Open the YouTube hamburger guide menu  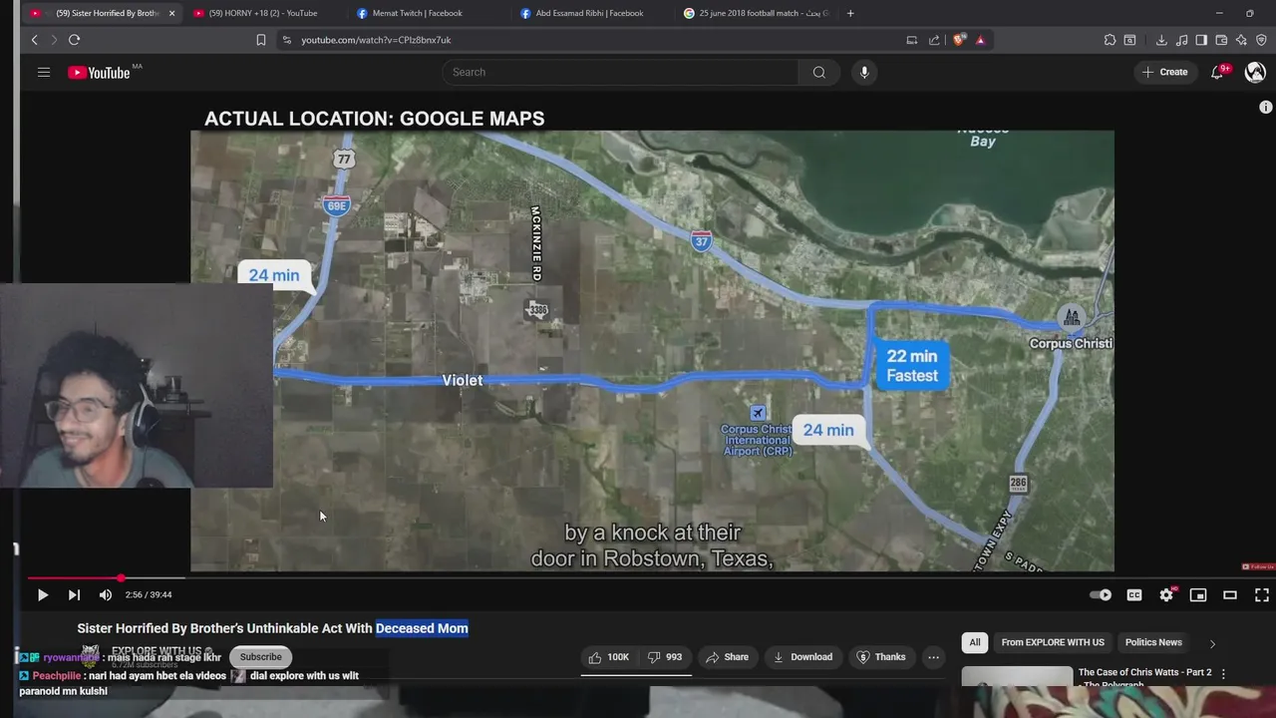[44, 72]
